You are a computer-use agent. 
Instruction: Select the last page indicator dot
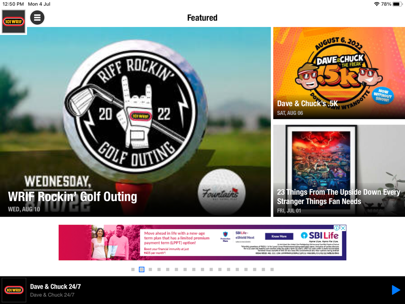(x=272, y=270)
